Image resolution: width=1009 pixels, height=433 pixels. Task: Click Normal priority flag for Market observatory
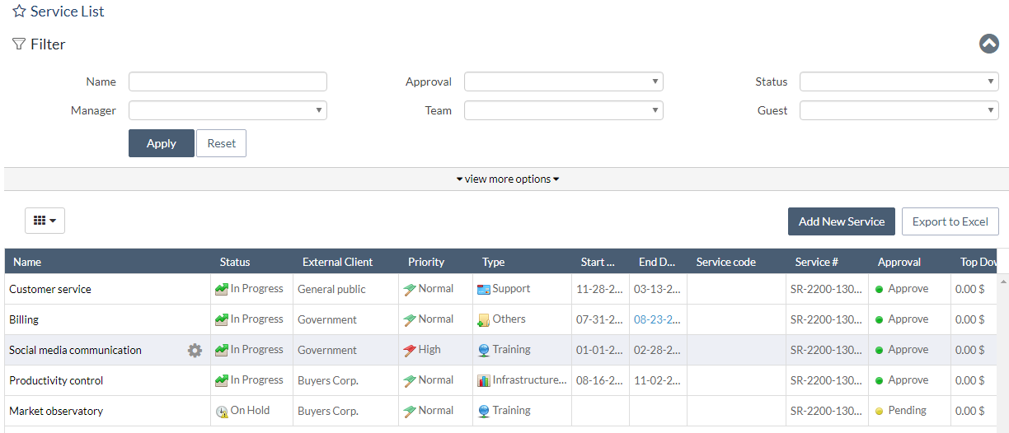point(410,412)
